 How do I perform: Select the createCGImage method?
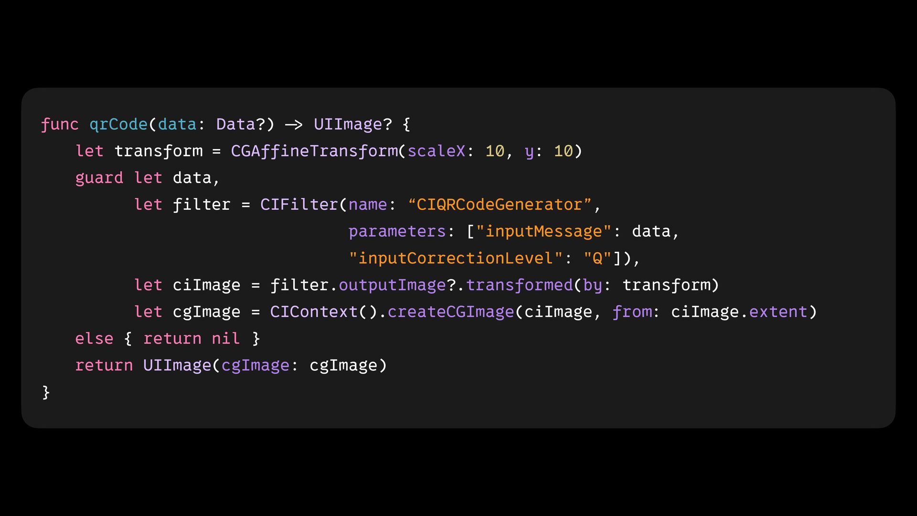[x=450, y=312]
